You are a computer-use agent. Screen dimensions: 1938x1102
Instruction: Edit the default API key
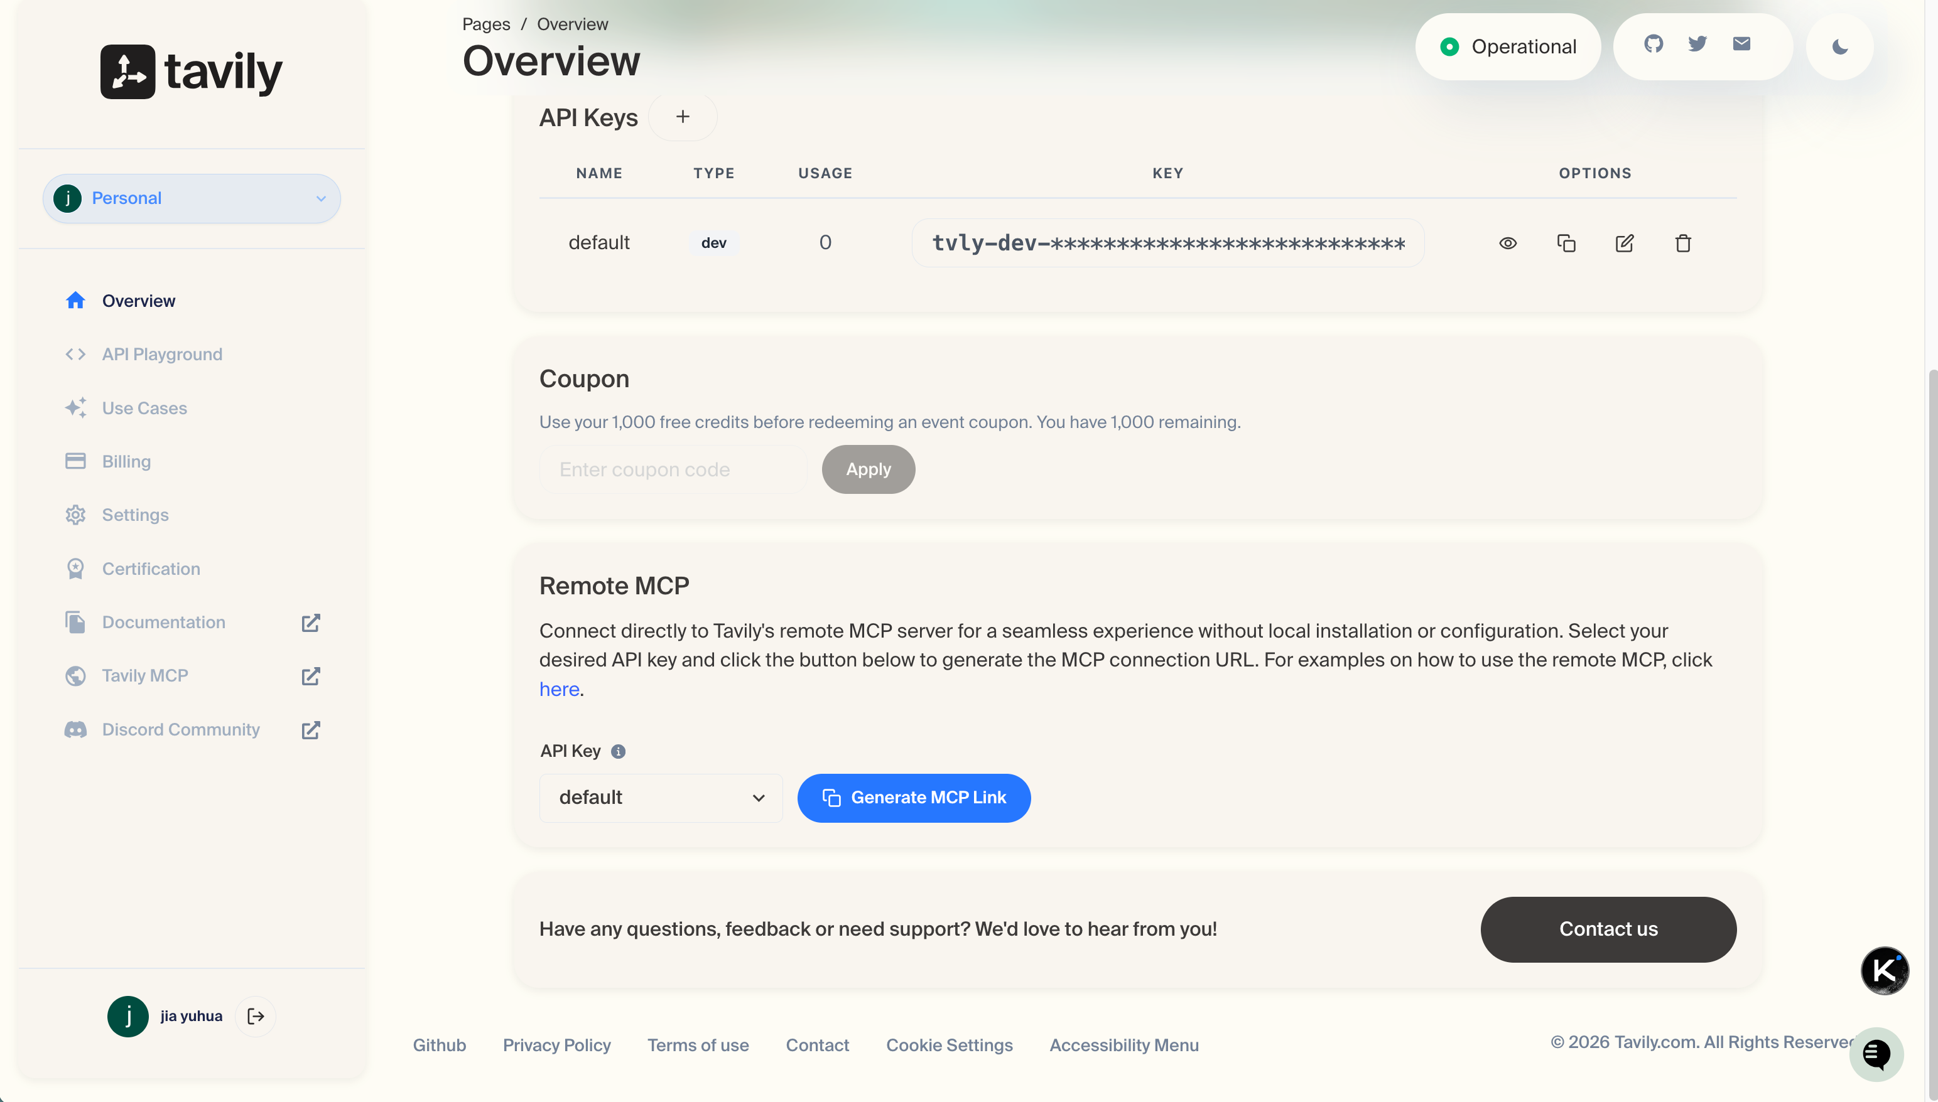[x=1625, y=243]
